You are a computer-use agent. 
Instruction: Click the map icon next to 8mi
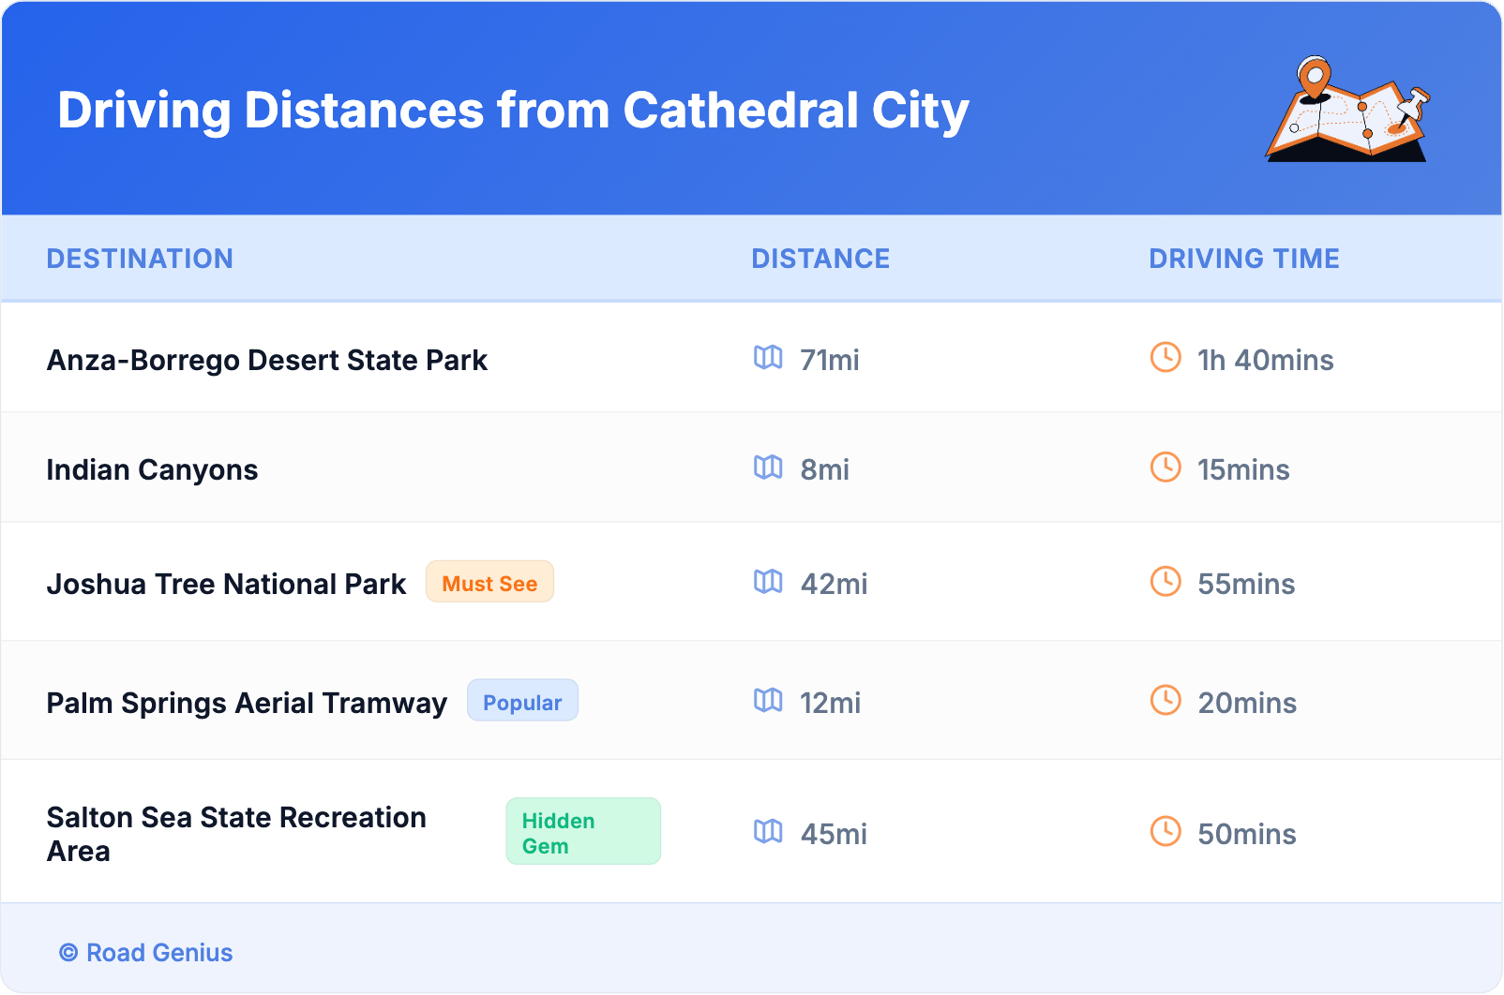(768, 468)
